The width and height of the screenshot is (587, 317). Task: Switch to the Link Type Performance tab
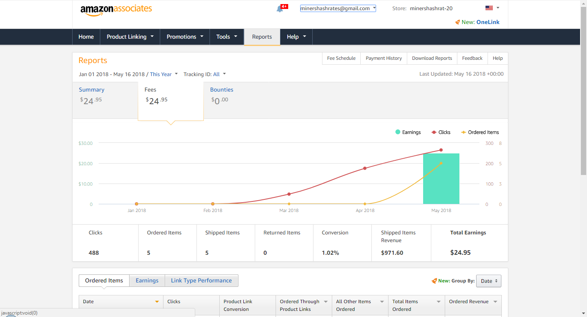(x=201, y=280)
